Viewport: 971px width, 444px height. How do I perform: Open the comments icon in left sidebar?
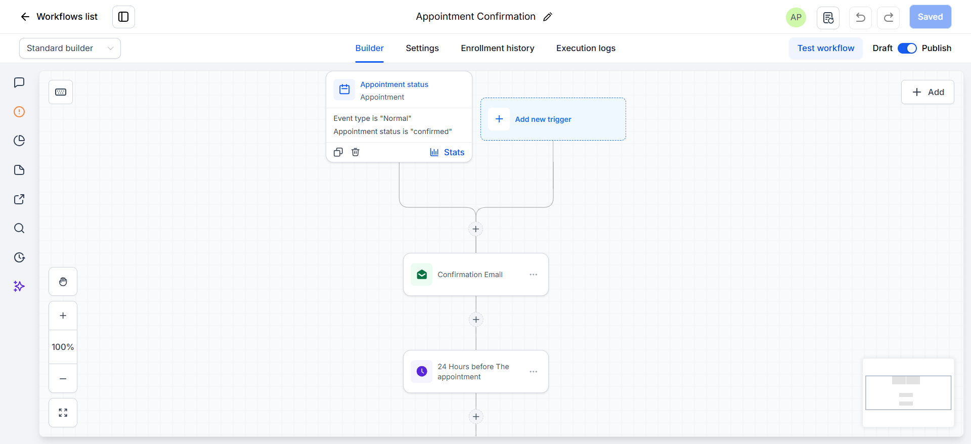19,82
